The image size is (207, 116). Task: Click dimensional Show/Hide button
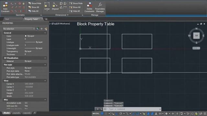[x=76, y=3]
